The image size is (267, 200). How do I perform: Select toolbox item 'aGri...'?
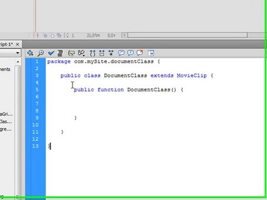6,114
